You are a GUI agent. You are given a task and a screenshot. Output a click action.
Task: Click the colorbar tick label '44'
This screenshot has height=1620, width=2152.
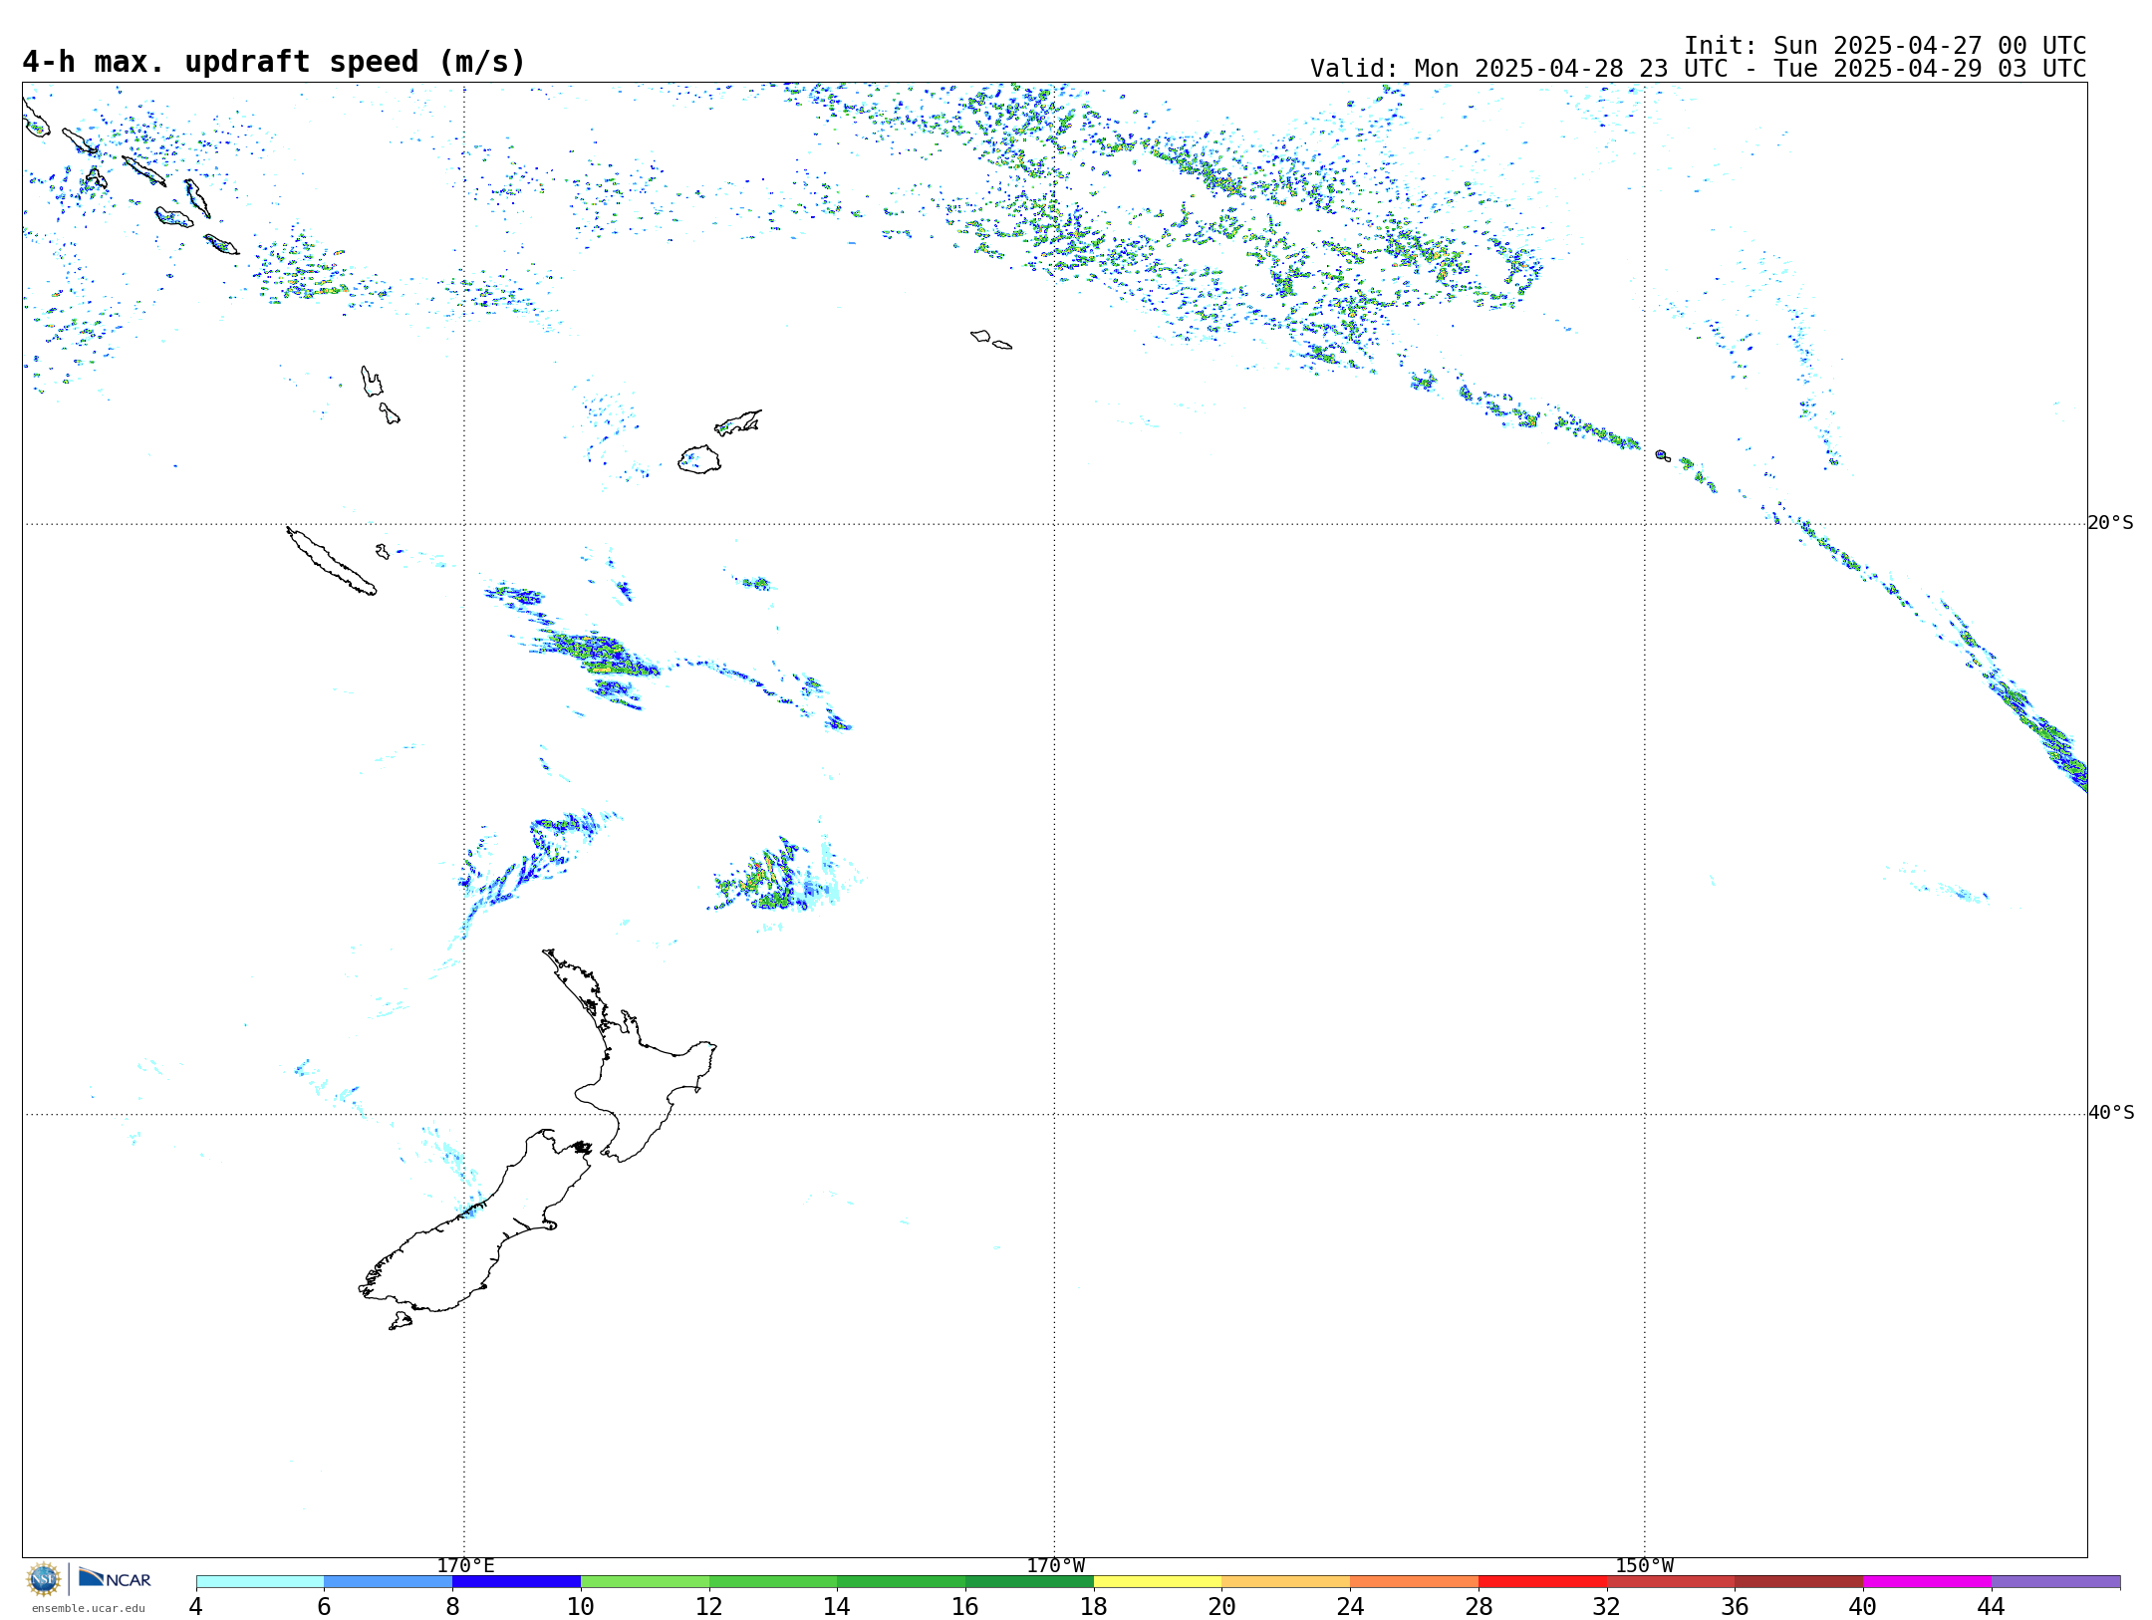tap(1991, 1606)
